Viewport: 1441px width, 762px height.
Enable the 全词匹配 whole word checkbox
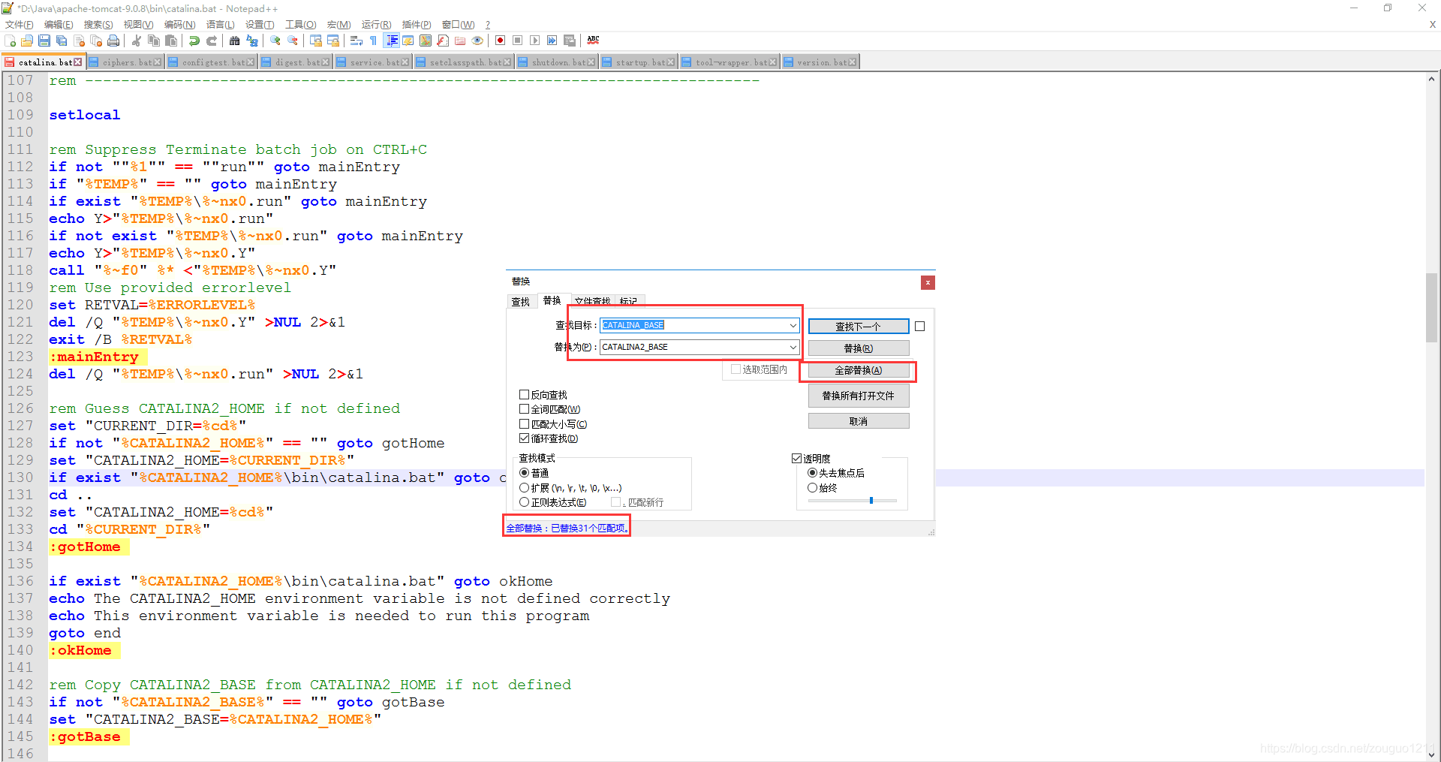point(525,409)
